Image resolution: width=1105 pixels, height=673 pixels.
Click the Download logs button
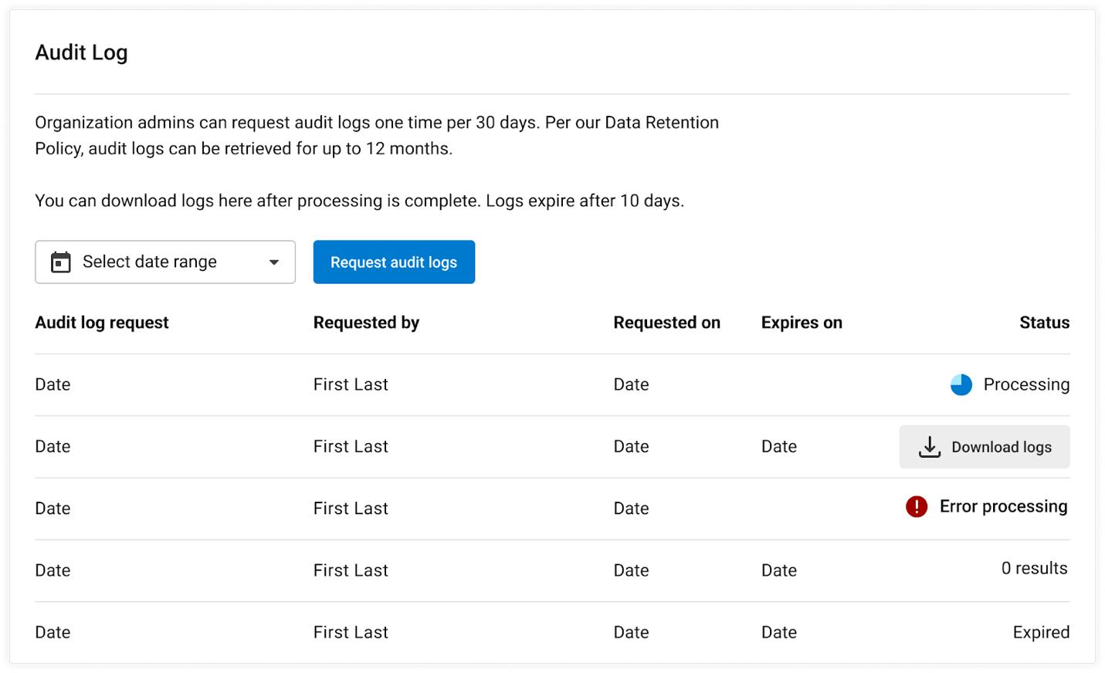[984, 447]
